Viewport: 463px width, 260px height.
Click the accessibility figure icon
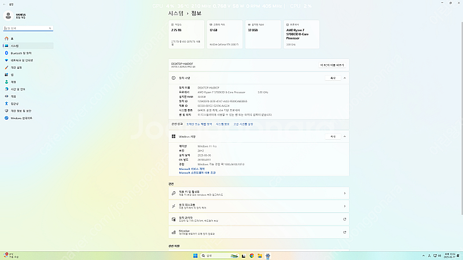click(x=6, y=103)
